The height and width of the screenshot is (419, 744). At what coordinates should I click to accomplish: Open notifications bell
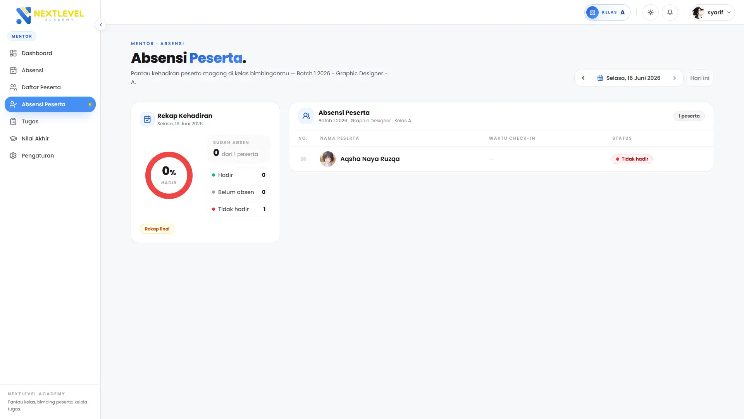pyautogui.click(x=670, y=12)
